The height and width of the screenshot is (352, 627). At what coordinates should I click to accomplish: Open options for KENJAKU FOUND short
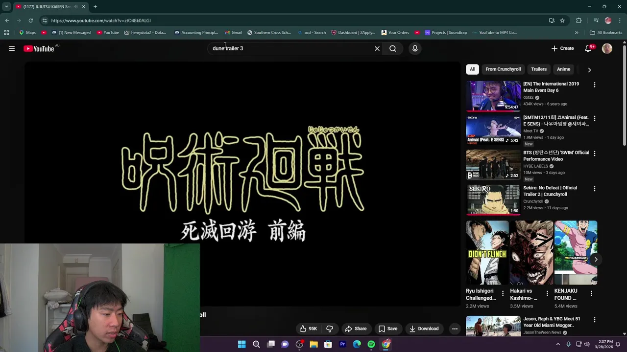[x=591, y=294]
